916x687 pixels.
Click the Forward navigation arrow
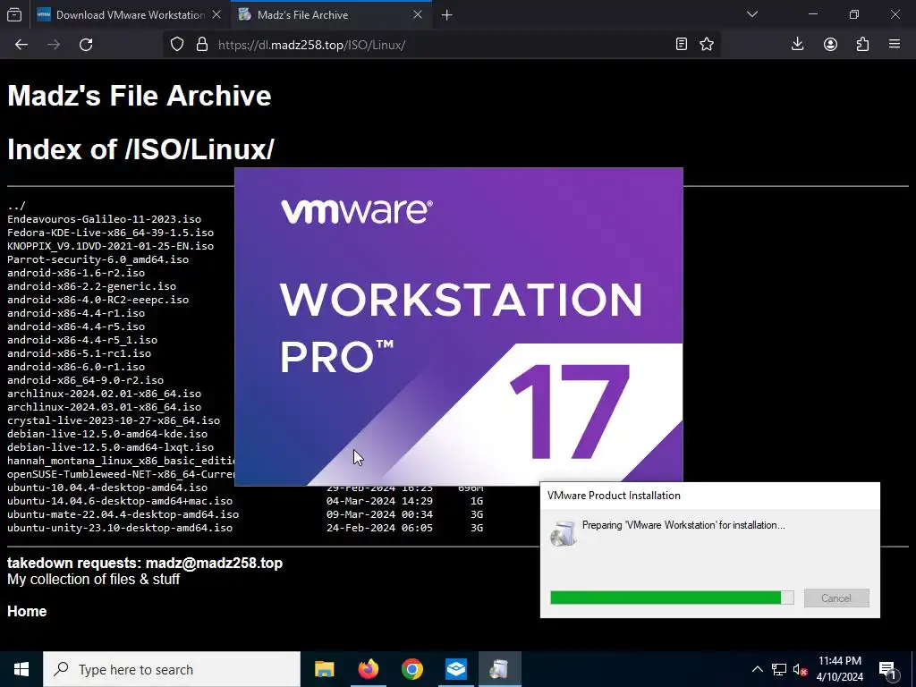point(54,45)
